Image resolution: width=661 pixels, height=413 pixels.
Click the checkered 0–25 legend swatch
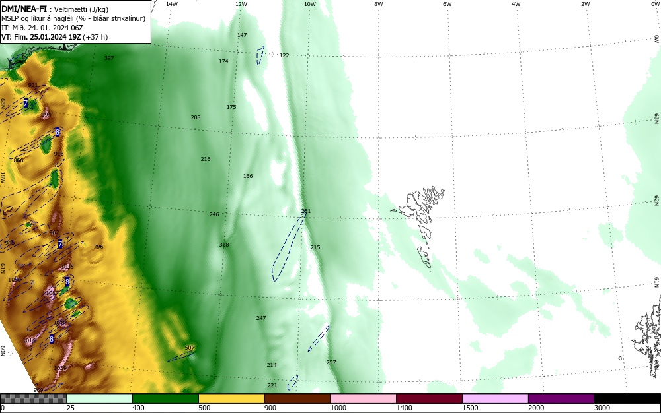(x=33, y=398)
